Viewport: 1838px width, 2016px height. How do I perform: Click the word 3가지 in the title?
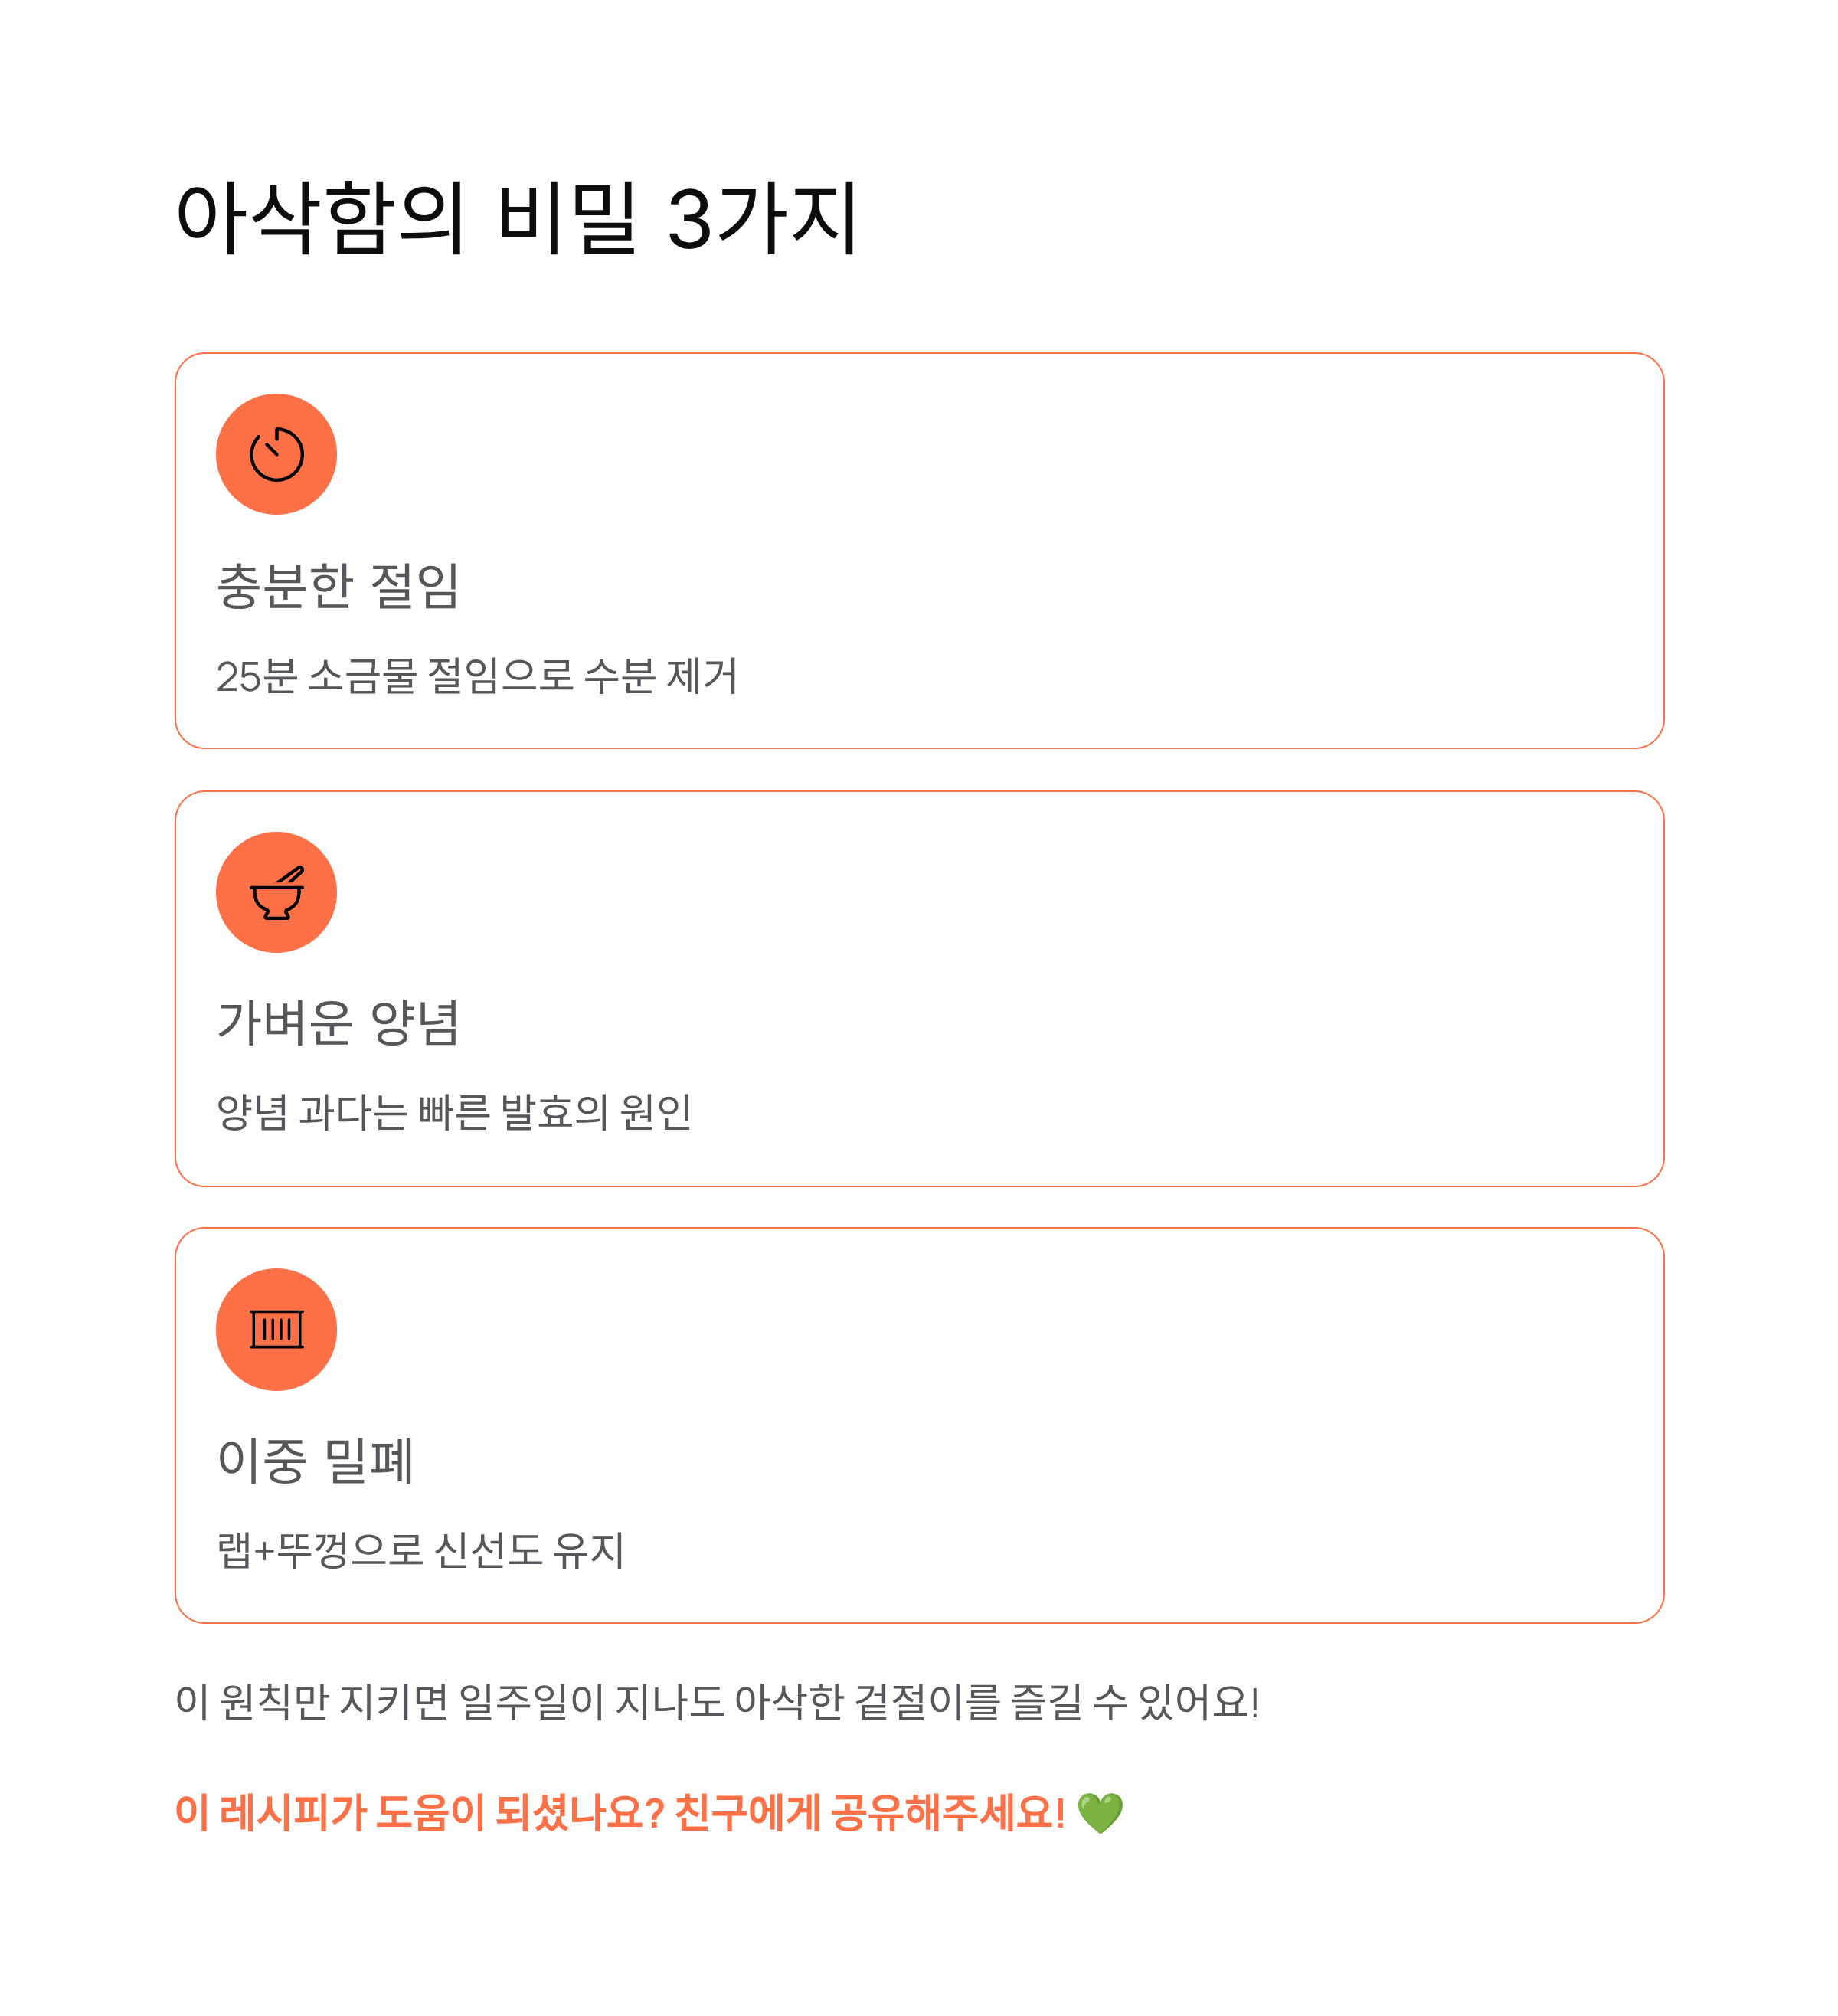[762, 217]
